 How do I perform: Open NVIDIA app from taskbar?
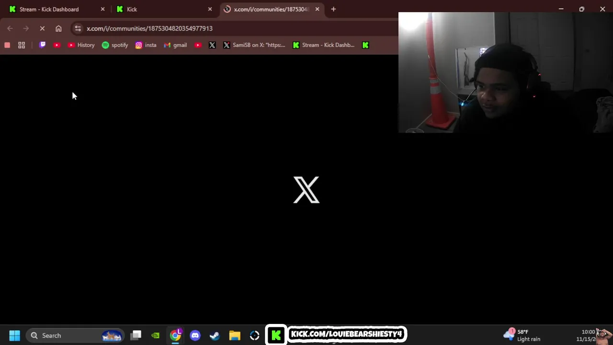click(155, 335)
